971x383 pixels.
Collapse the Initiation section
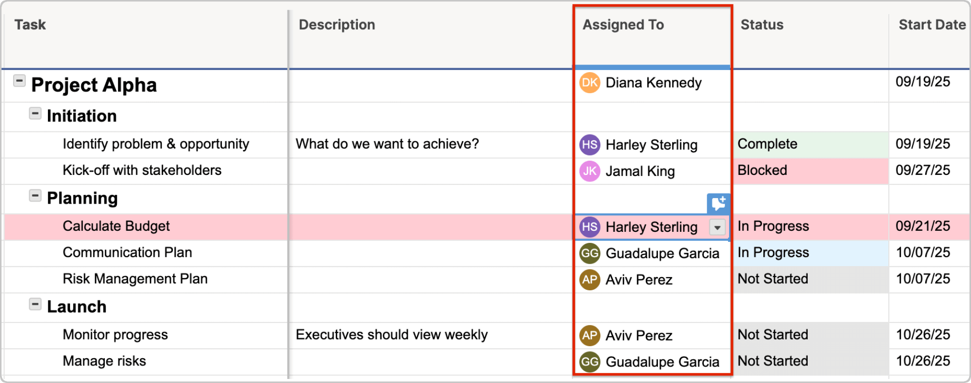[x=35, y=113]
